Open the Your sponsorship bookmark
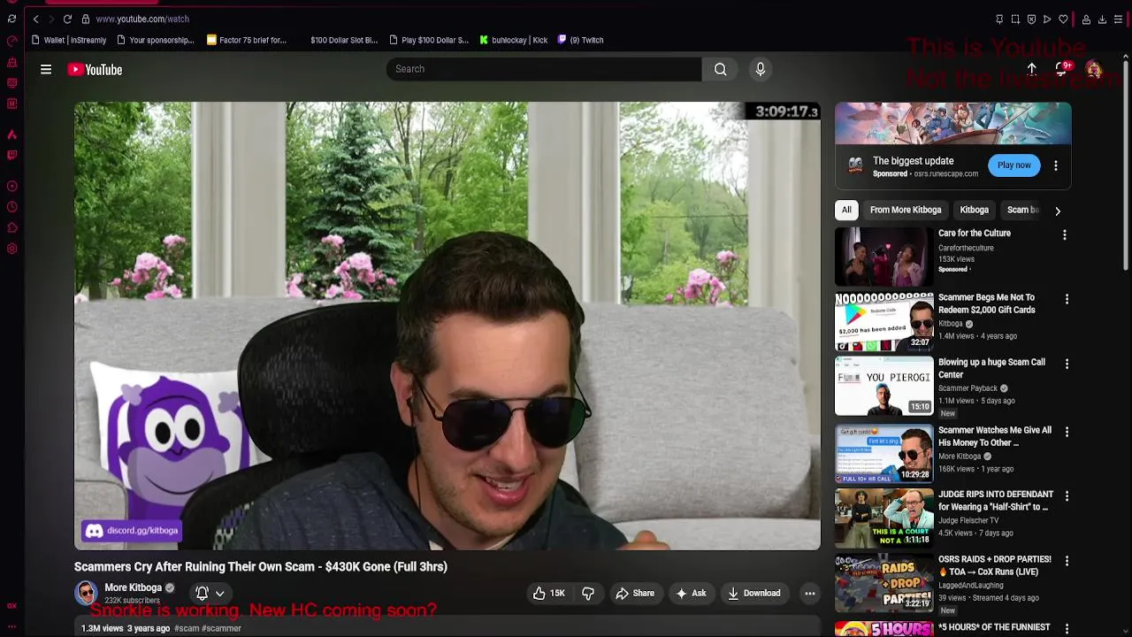Screen dimensions: 1132x637 [x=155, y=40]
